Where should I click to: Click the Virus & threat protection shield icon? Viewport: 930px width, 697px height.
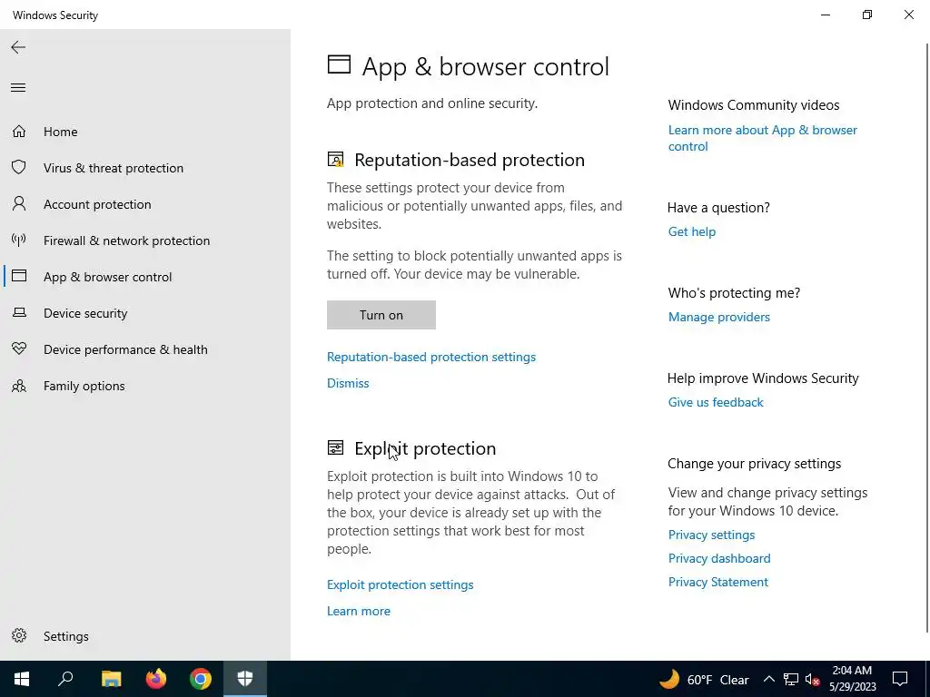19,167
